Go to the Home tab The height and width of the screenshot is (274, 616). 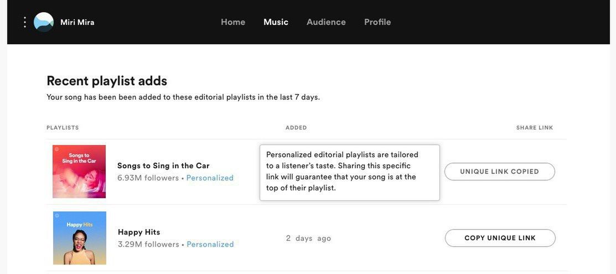(x=233, y=22)
